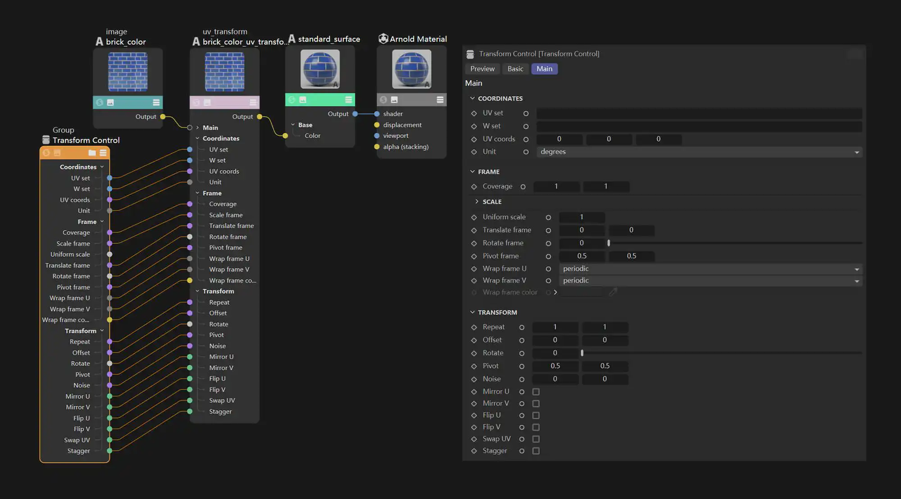
Task: Click the UV coords input field
Action: pos(558,138)
